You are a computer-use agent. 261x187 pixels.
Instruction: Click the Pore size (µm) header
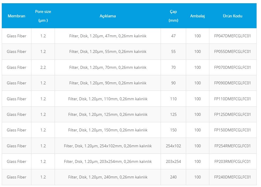point(43,16)
